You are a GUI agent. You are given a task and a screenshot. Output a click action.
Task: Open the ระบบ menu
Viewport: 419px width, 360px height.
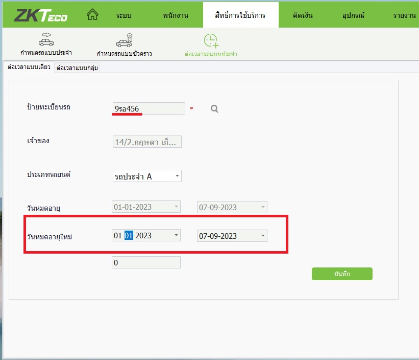(124, 15)
